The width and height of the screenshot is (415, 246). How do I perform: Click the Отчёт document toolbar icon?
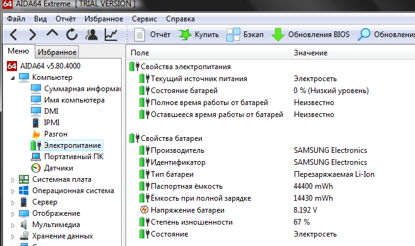point(139,35)
